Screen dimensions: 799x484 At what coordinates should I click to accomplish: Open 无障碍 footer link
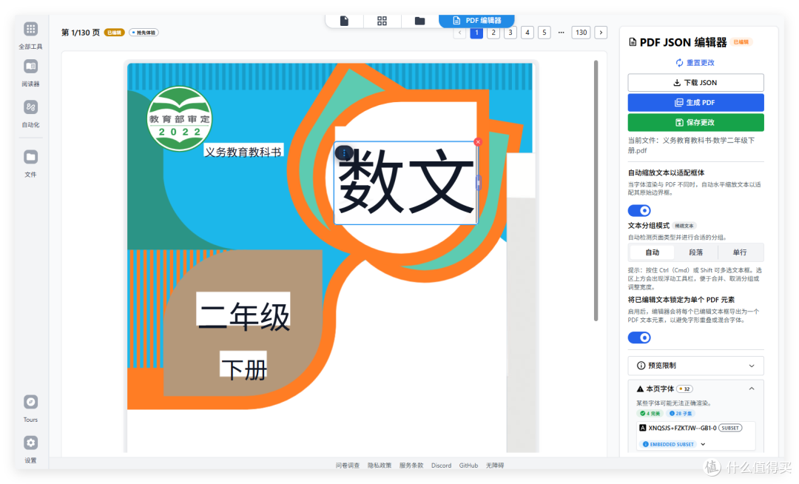tap(495, 465)
